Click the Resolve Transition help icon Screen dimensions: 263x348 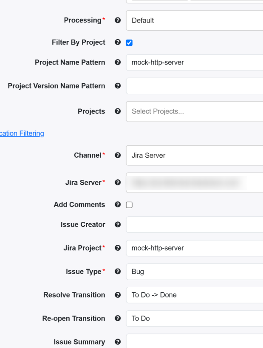point(118,295)
